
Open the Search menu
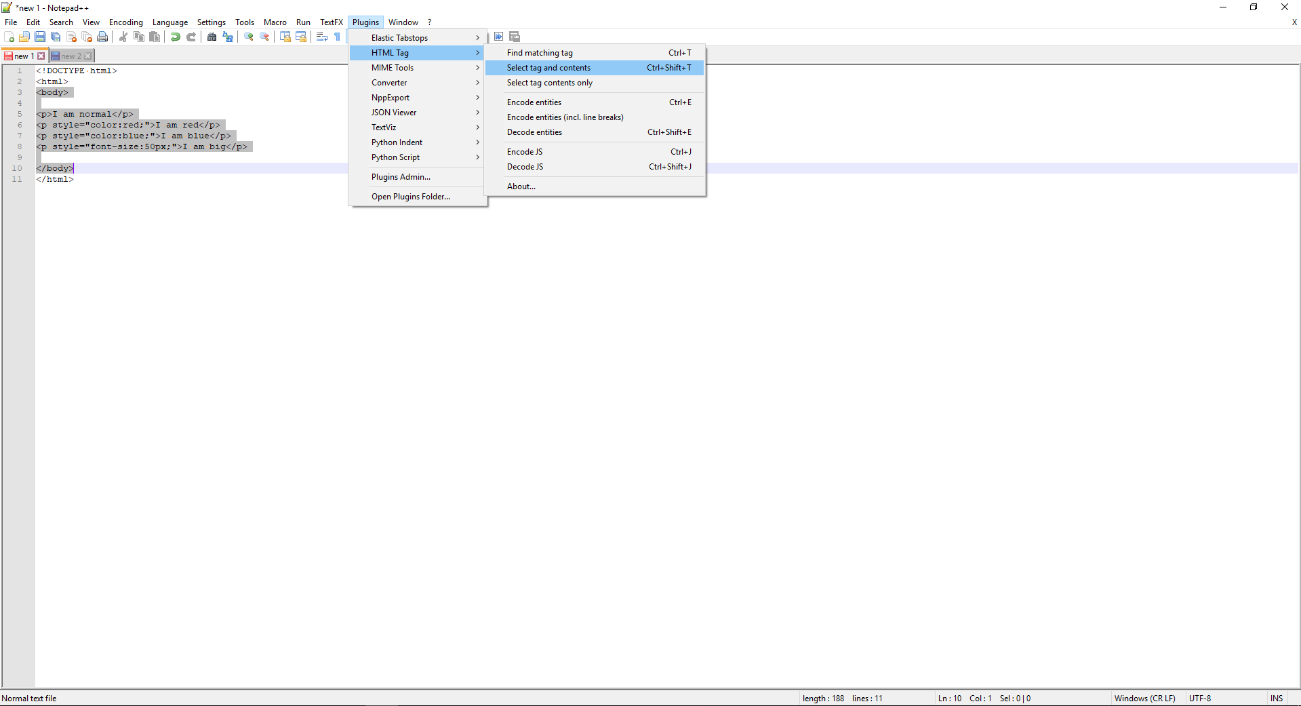(61, 22)
